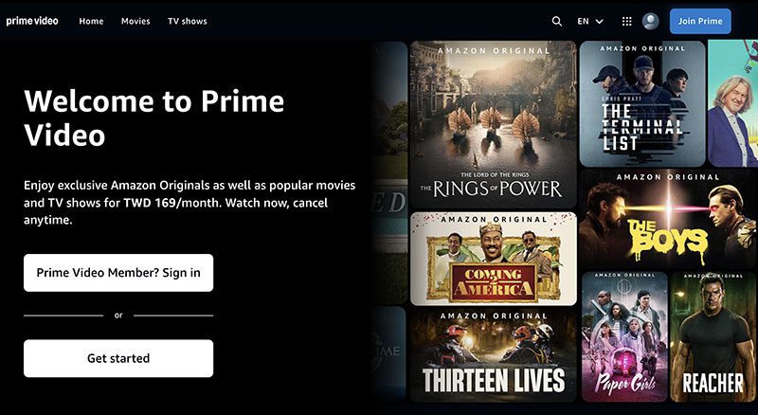The height and width of the screenshot is (415, 758).
Task: Click the chevron next to EN
Action: click(x=600, y=22)
